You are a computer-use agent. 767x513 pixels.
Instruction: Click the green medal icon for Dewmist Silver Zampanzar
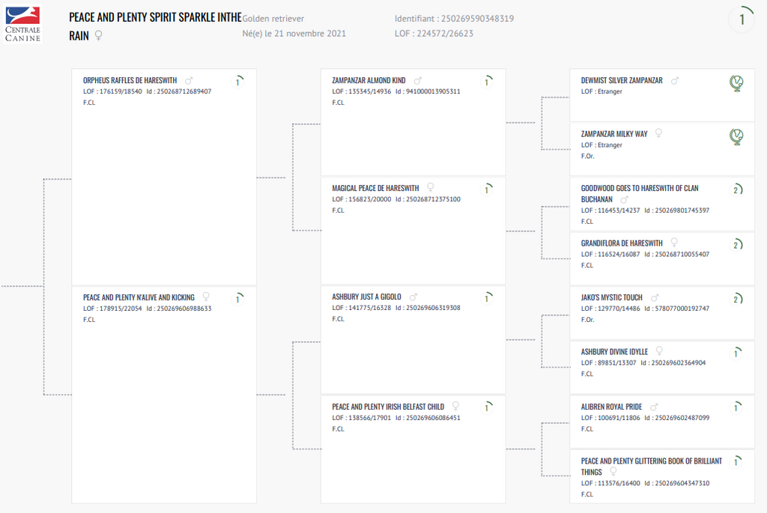(736, 83)
